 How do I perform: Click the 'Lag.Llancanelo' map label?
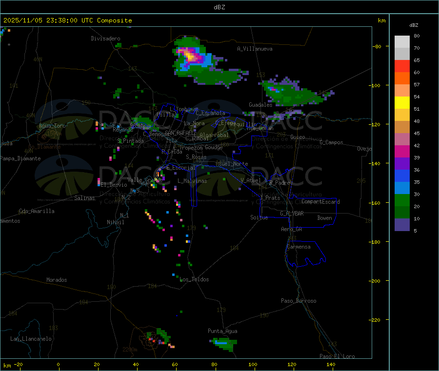[31, 339]
